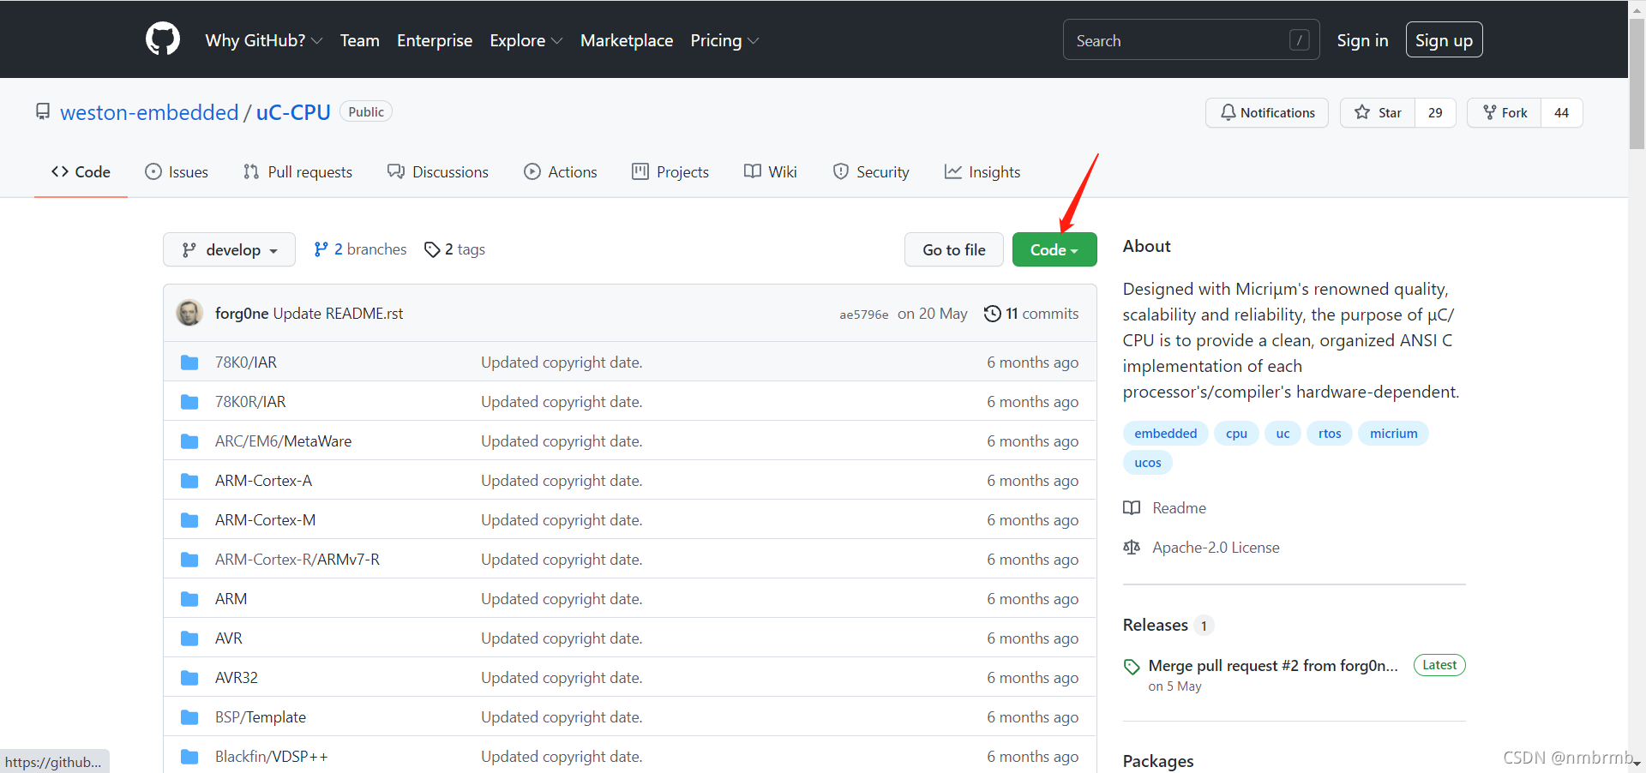The width and height of the screenshot is (1646, 773).
Task: Switch to the Wiki tab
Action: [771, 171]
